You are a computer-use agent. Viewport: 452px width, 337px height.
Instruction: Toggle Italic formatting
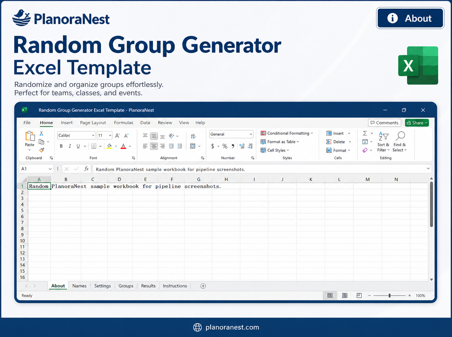[70, 146]
